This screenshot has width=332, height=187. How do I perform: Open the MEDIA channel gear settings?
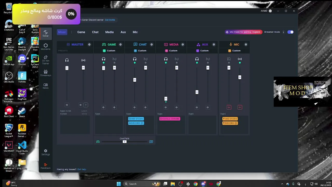click(x=183, y=44)
